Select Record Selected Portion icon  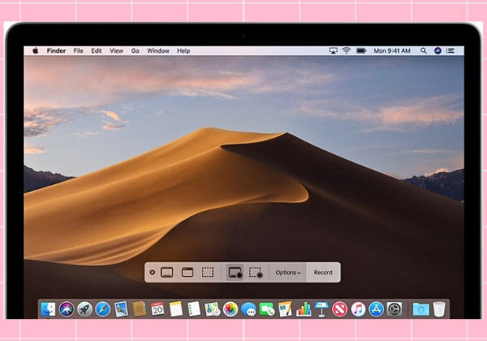click(256, 272)
